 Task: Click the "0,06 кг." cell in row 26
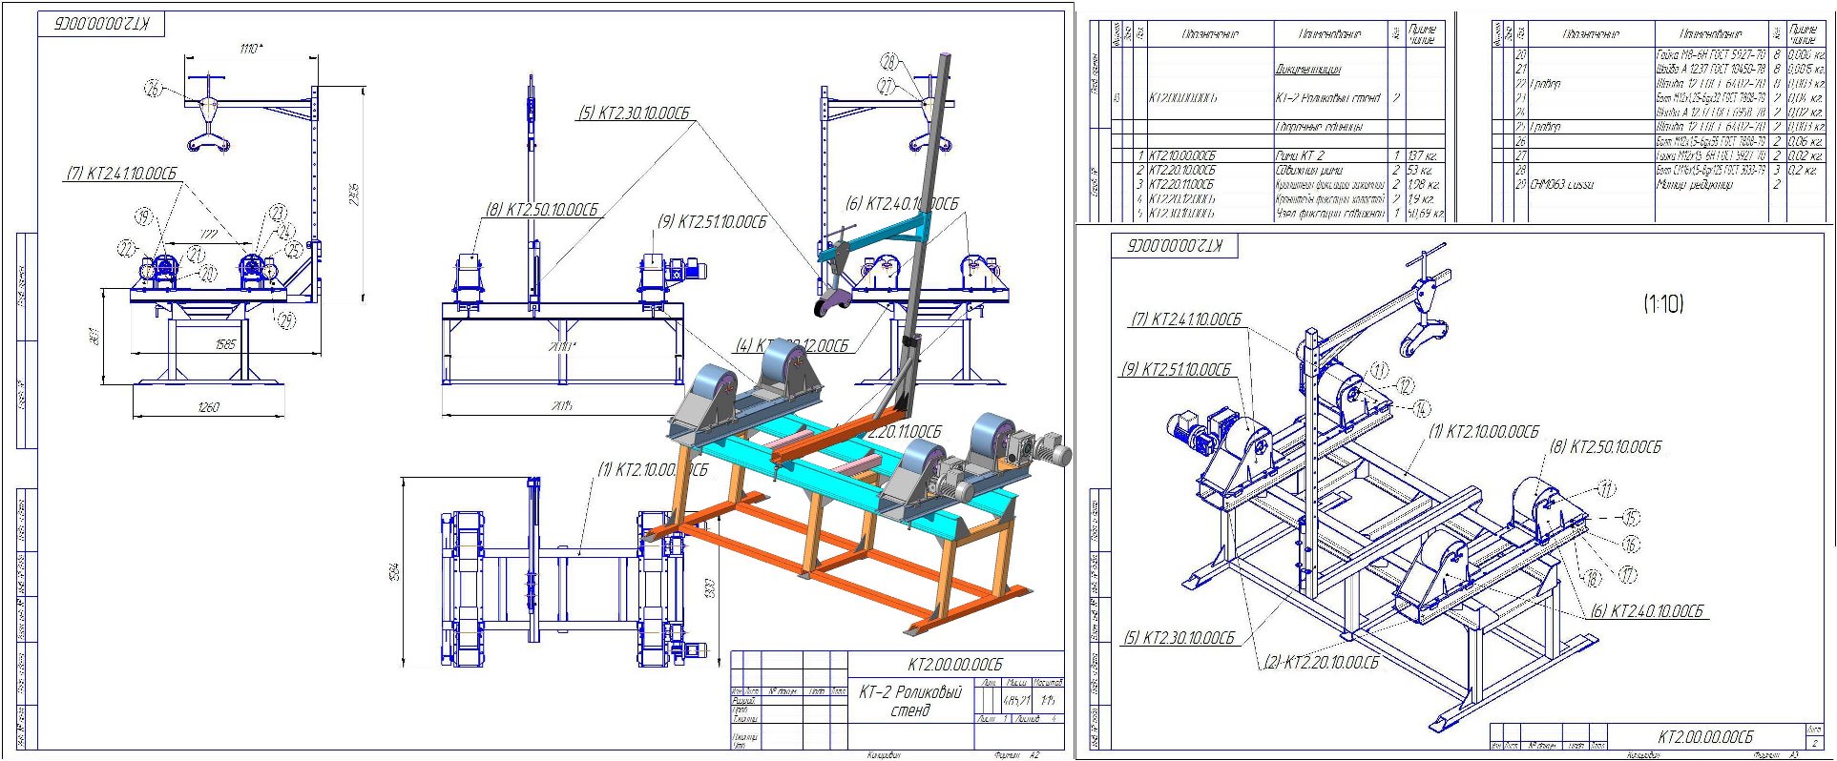pos(1806,141)
